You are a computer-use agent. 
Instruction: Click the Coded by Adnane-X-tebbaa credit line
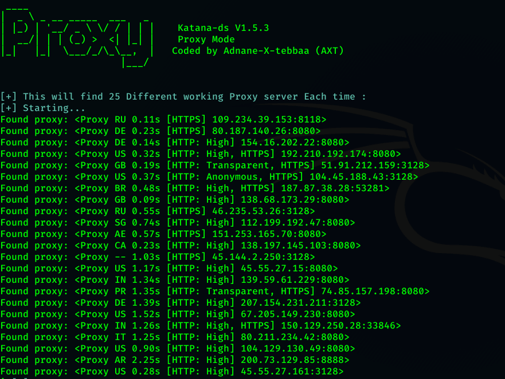click(x=257, y=51)
